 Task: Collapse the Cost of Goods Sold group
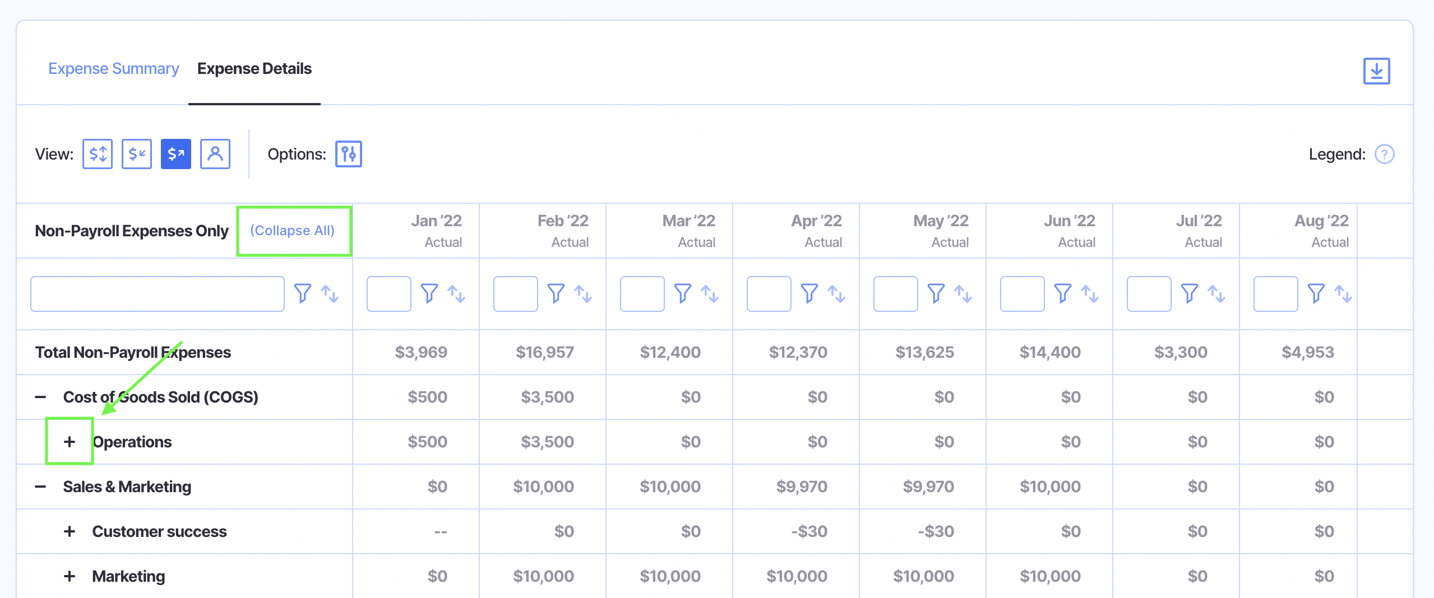point(40,397)
